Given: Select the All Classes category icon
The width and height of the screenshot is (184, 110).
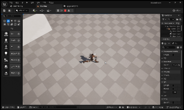Looking at the screenshot, I should tap(19, 24).
